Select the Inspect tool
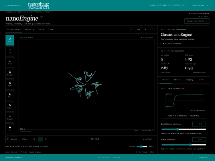 10,118
